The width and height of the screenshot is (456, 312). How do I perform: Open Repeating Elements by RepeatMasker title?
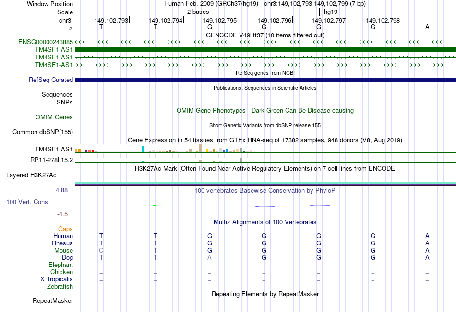click(265, 294)
